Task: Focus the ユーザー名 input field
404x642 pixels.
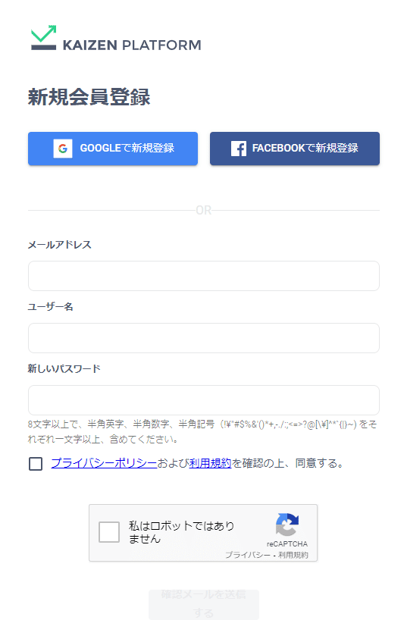Action: tap(204, 338)
